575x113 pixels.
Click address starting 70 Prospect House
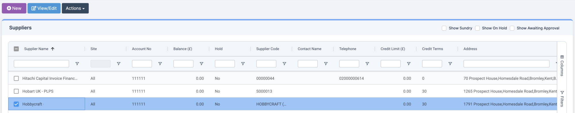click(510, 78)
